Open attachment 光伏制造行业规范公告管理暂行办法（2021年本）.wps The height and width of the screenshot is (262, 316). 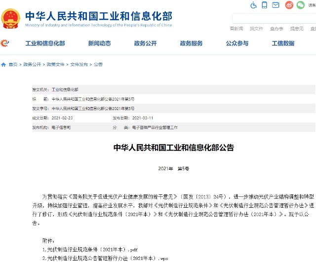coord(105,258)
